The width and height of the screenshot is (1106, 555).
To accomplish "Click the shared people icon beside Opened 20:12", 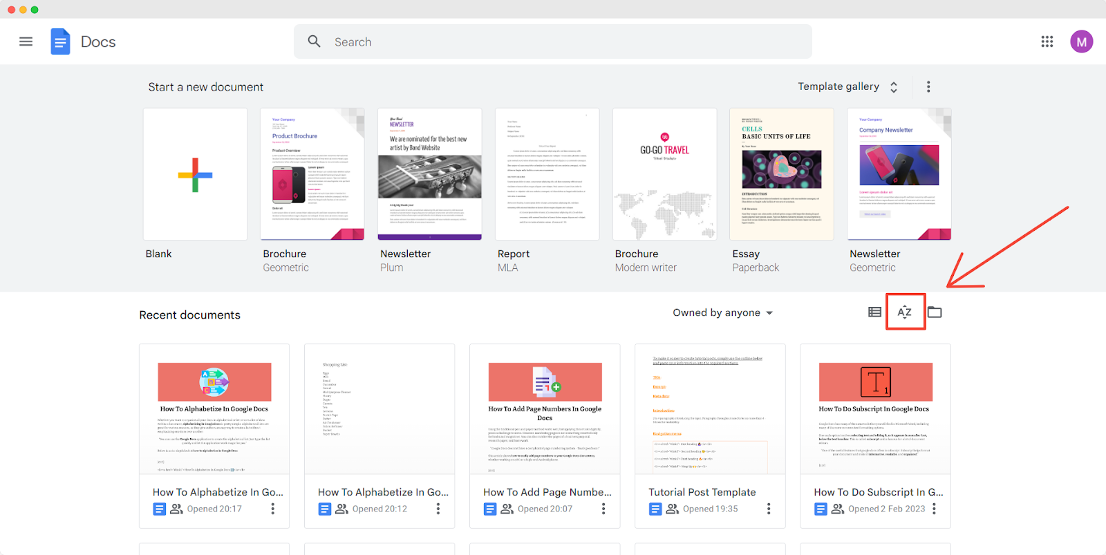I will [342, 509].
